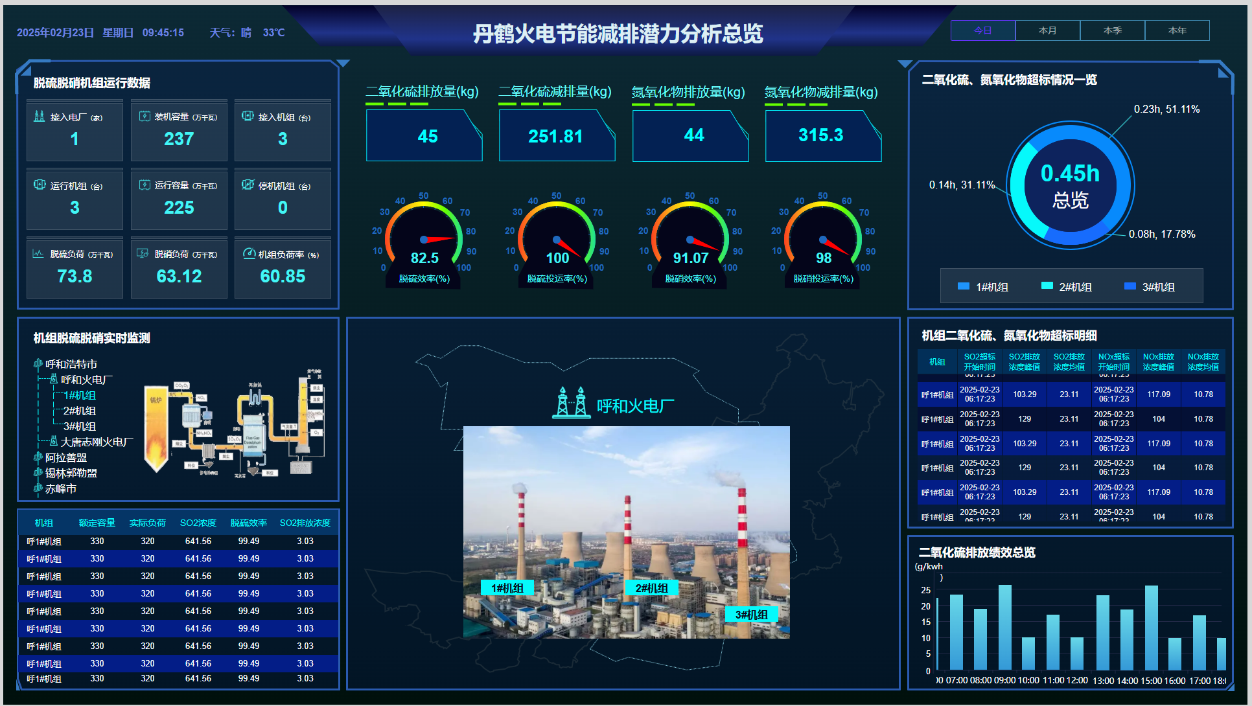Expand the 锡林郭勒盟 region node
The width and height of the screenshot is (1252, 706).
click(x=71, y=473)
